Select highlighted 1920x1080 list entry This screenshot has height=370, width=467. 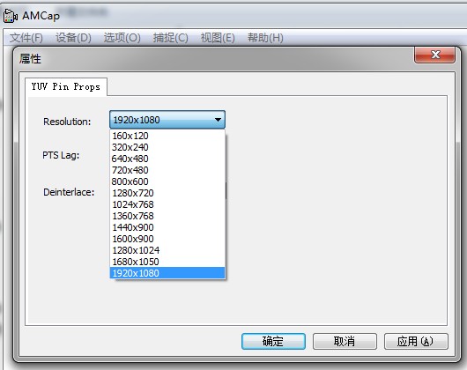pos(167,273)
